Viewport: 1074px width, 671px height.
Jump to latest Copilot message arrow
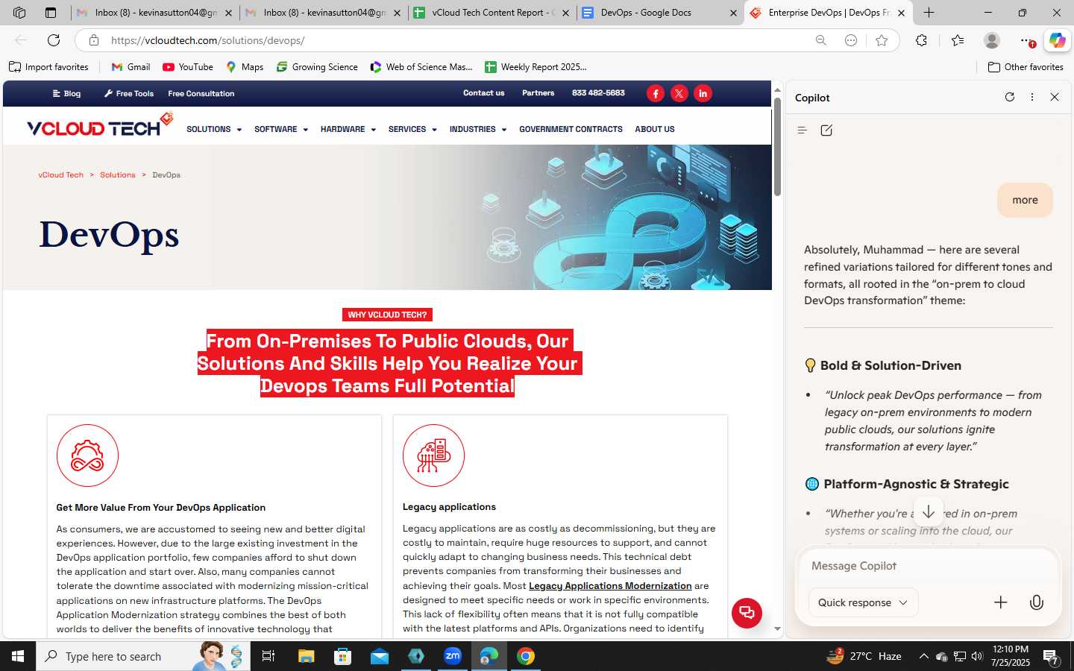pyautogui.click(x=929, y=512)
